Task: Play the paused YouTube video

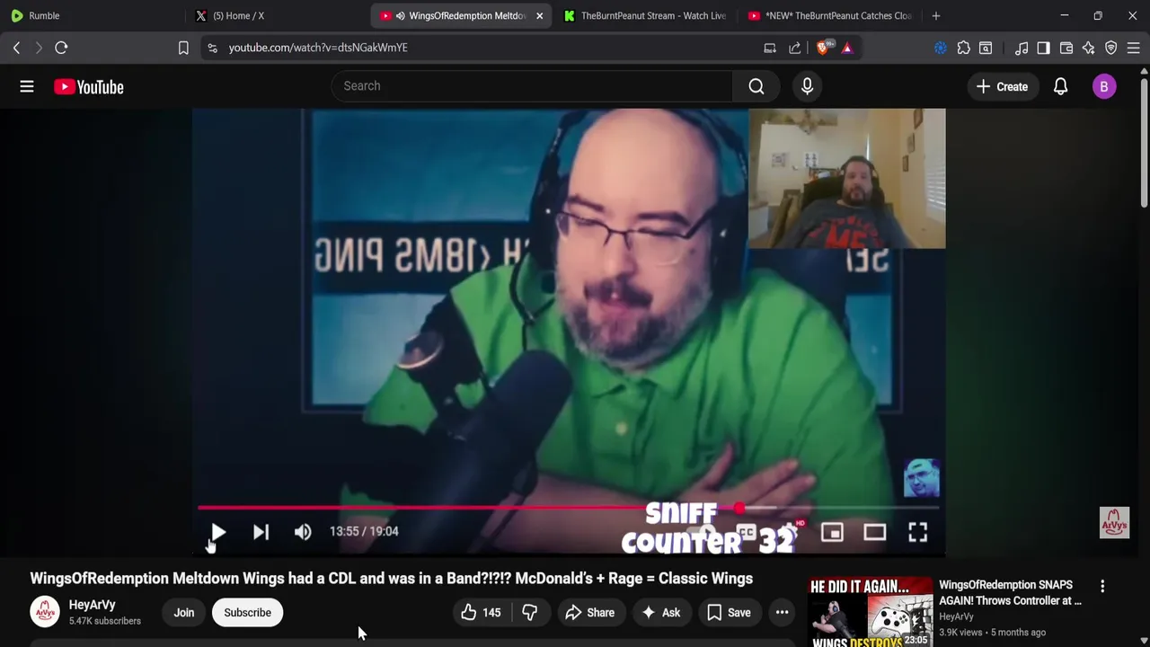Action: pyautogui.click(x=218, y=532)
